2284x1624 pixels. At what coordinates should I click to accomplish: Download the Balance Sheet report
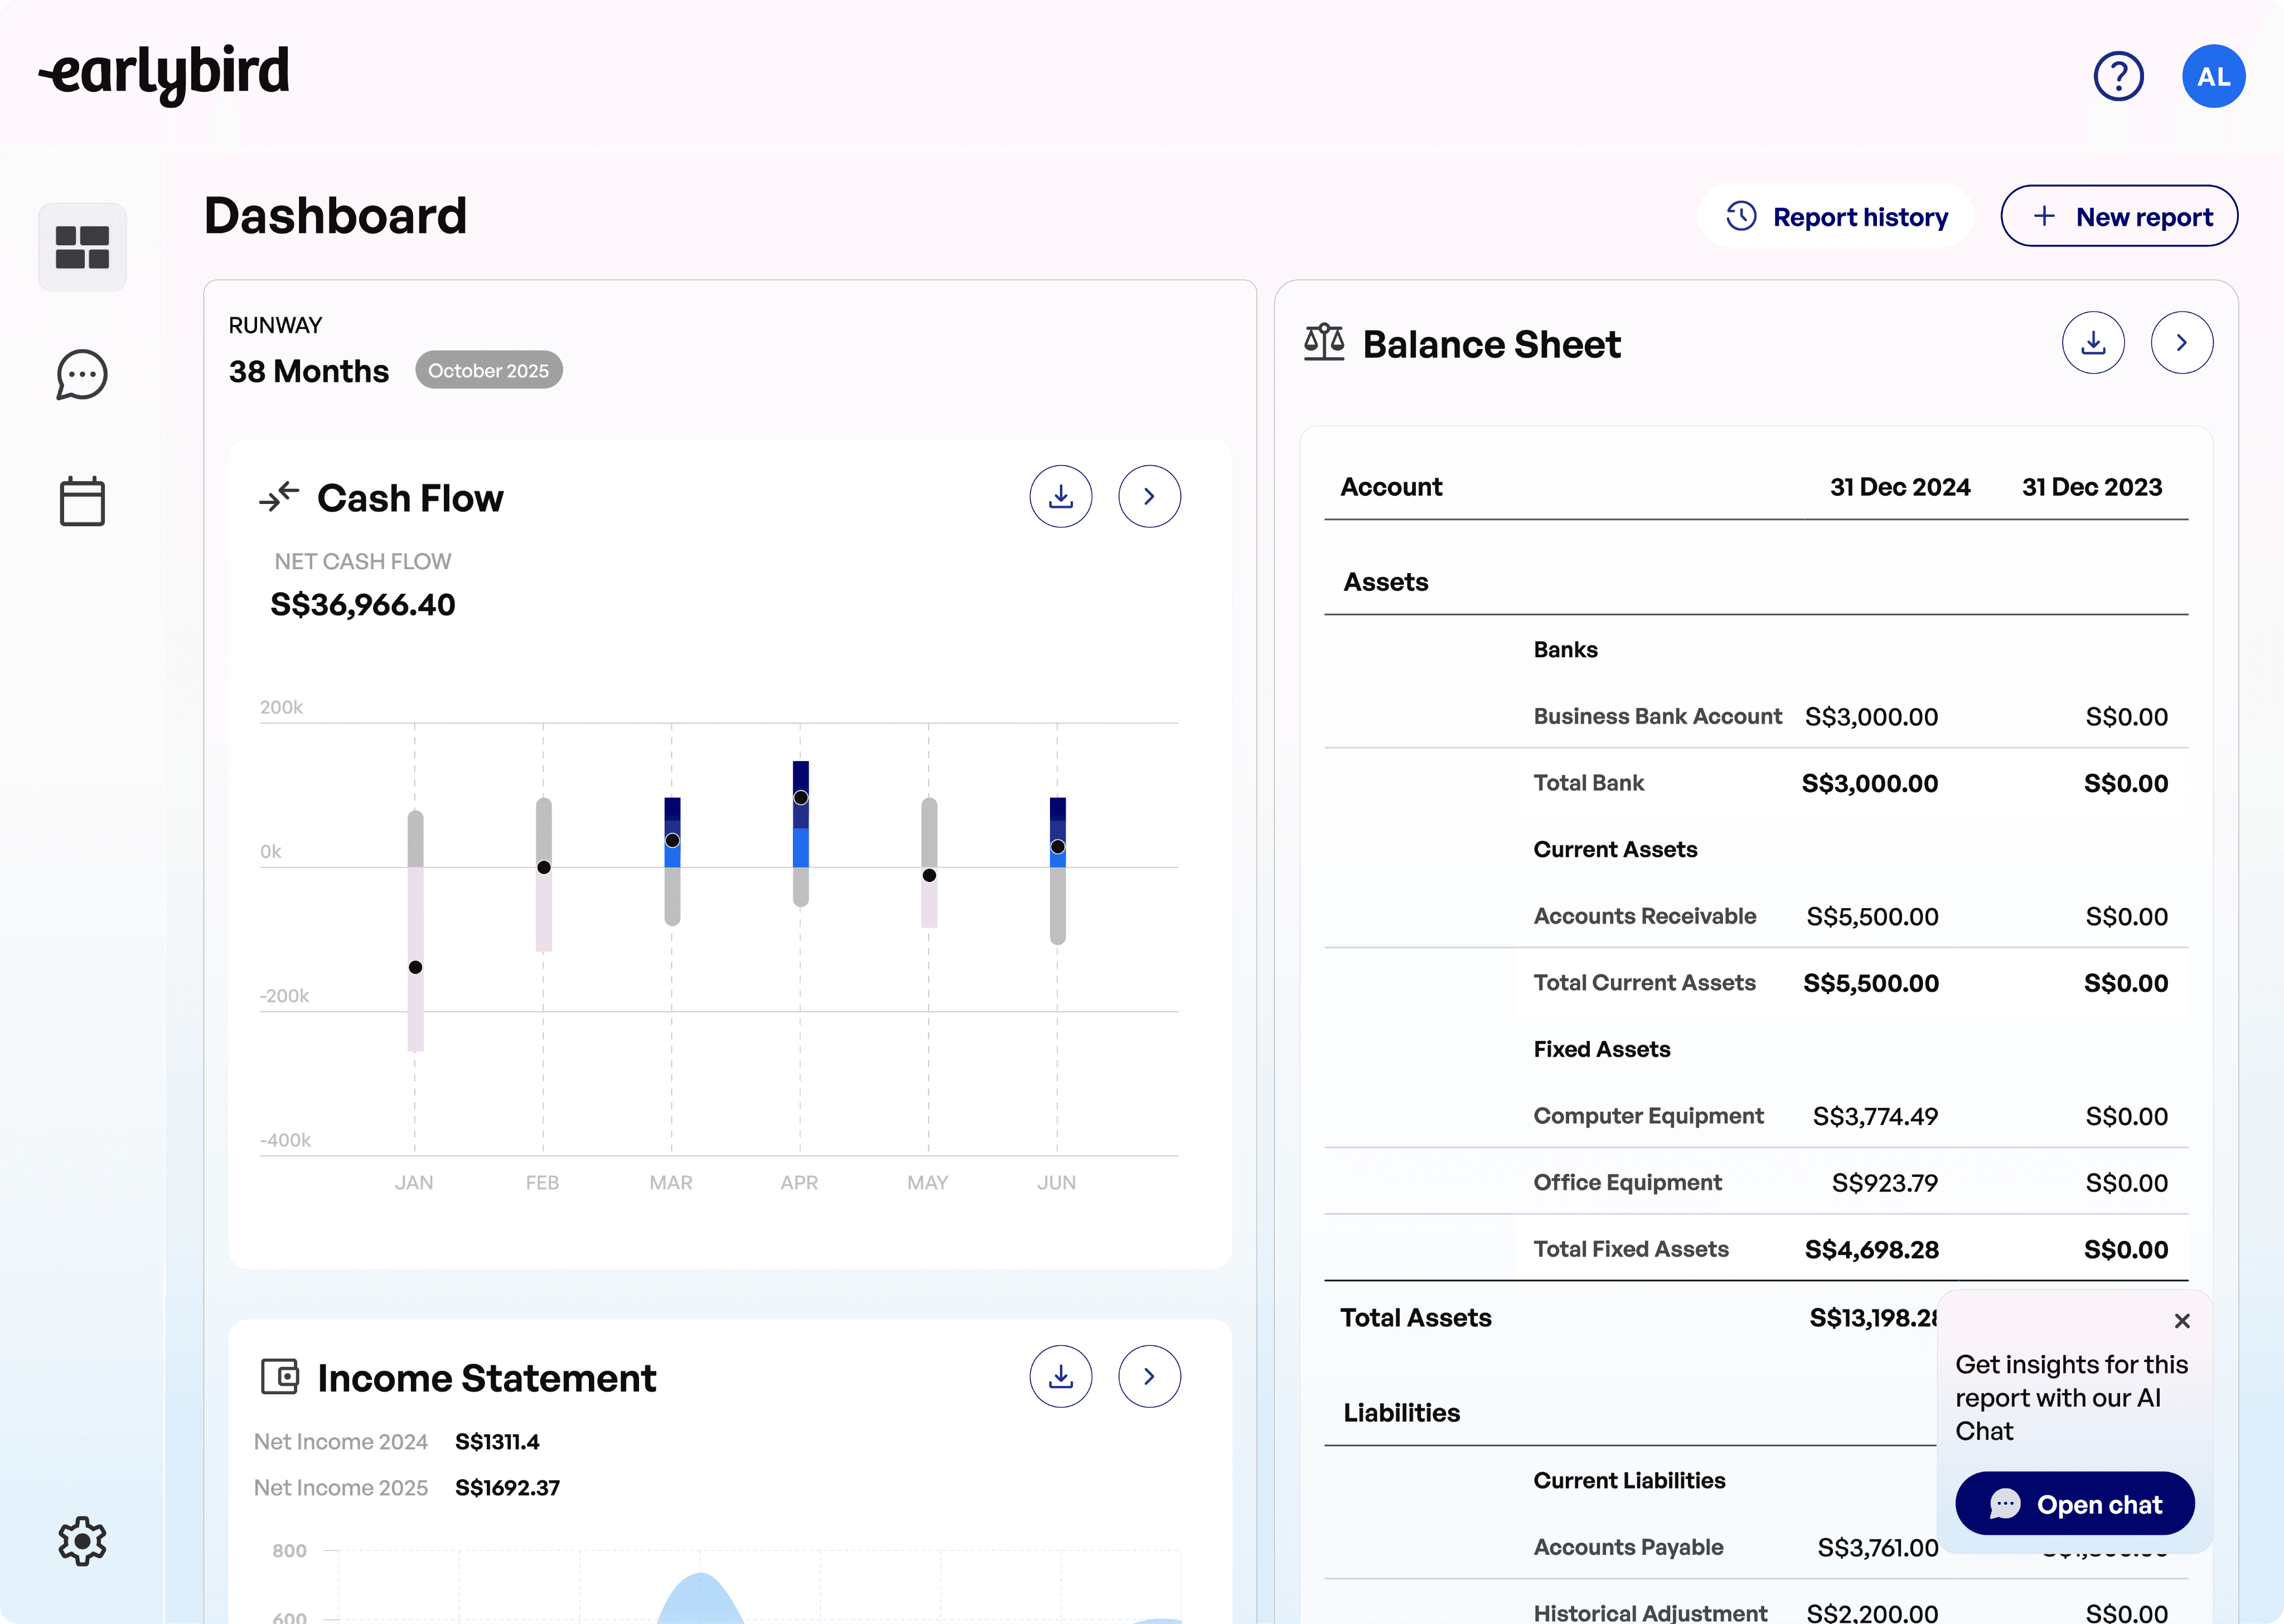point(2092,343)
